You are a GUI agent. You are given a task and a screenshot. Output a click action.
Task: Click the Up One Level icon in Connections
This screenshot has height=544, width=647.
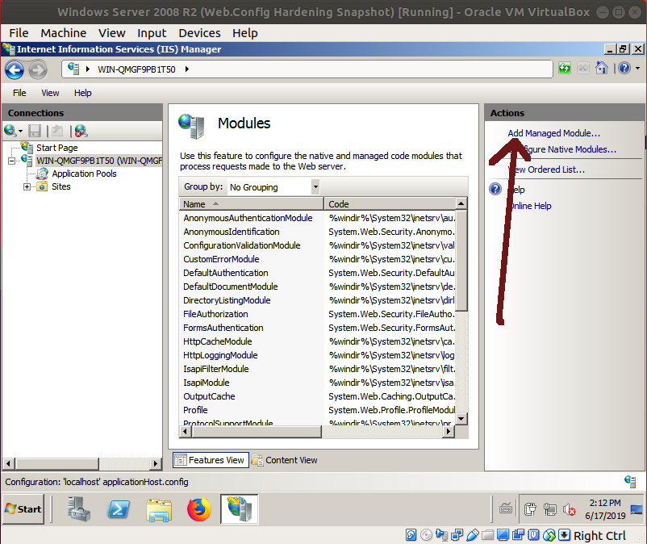point(57,132)
